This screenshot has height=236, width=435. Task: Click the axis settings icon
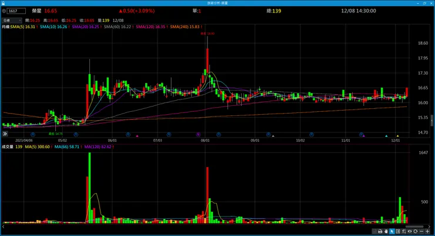[x=404, y=231]
